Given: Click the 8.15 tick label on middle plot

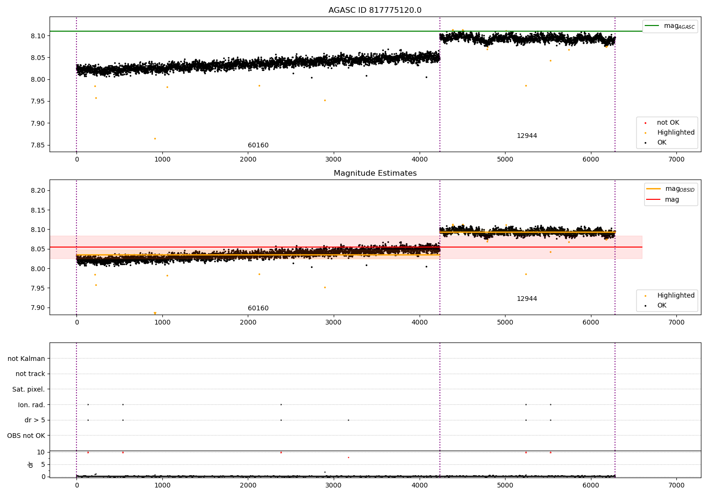Looking at the screenshot, I should click(x=38, y=210).
